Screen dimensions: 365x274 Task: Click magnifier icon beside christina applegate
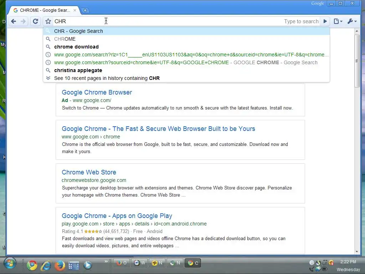(x=48, y=70)
